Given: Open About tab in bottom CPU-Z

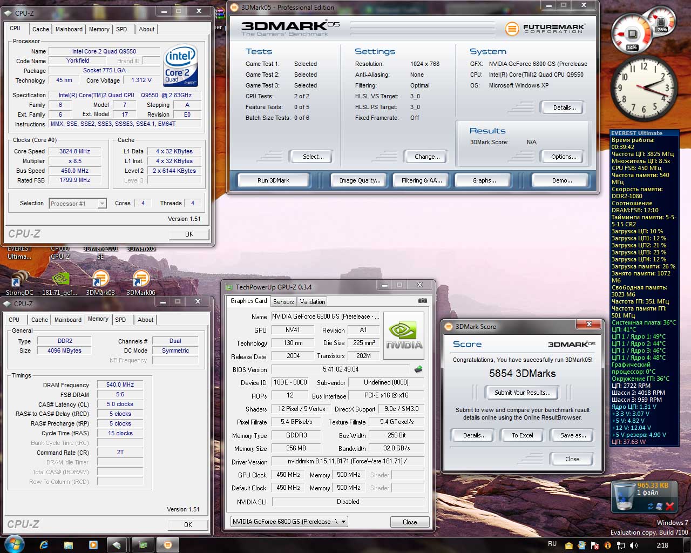Looking at the screenshot, I should tap(145, 320).
